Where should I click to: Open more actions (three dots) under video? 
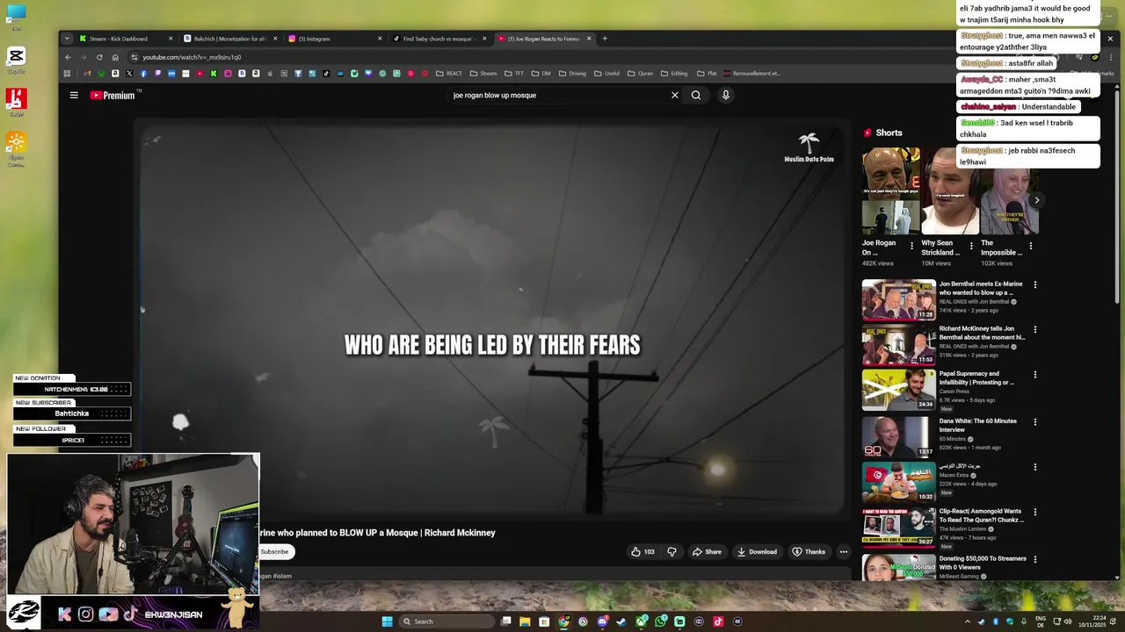coord(843,551)
